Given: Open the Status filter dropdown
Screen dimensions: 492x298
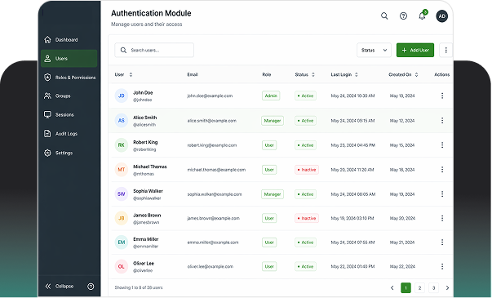Looking at the screenshot, I should click(374, 50).
